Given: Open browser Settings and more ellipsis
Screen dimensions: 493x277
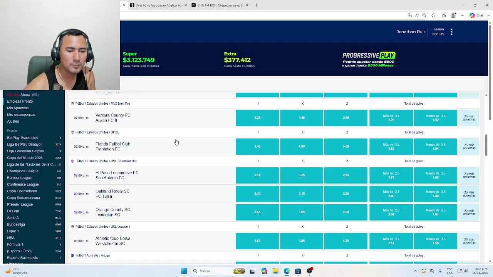Looking at the screenshot, I should pos(463,15).
